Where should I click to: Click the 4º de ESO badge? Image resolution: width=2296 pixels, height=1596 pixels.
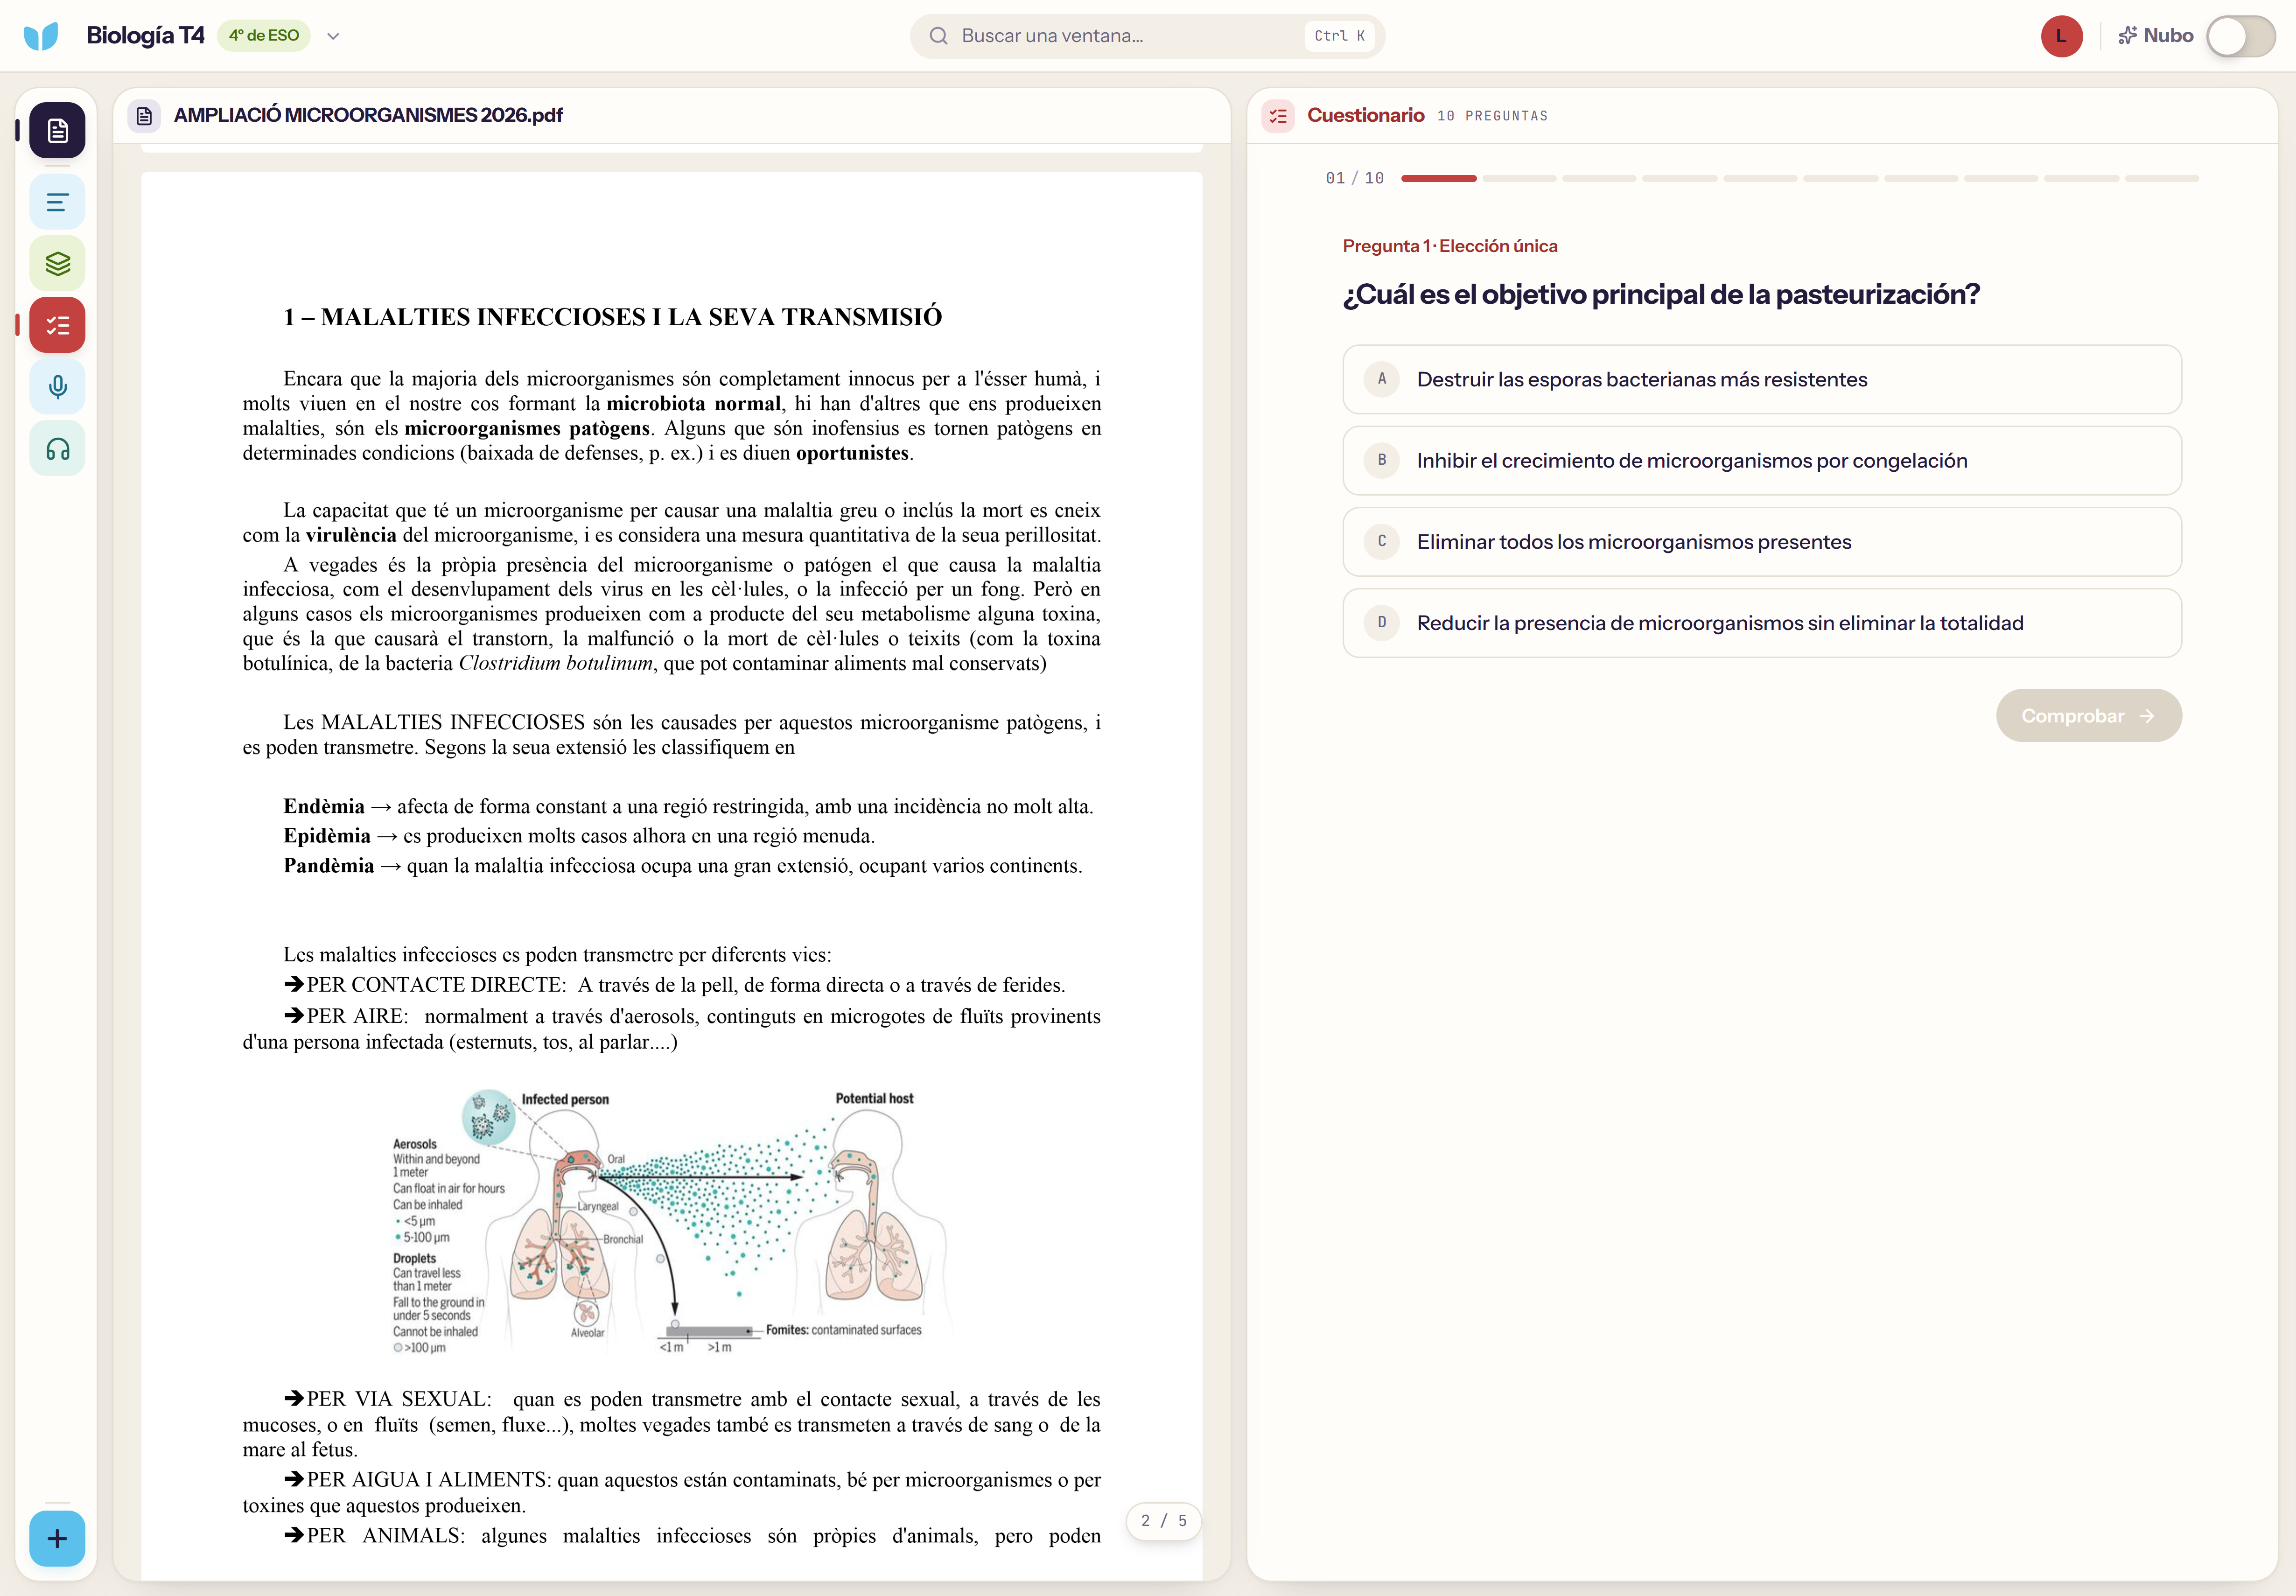(x=264, y=36)
